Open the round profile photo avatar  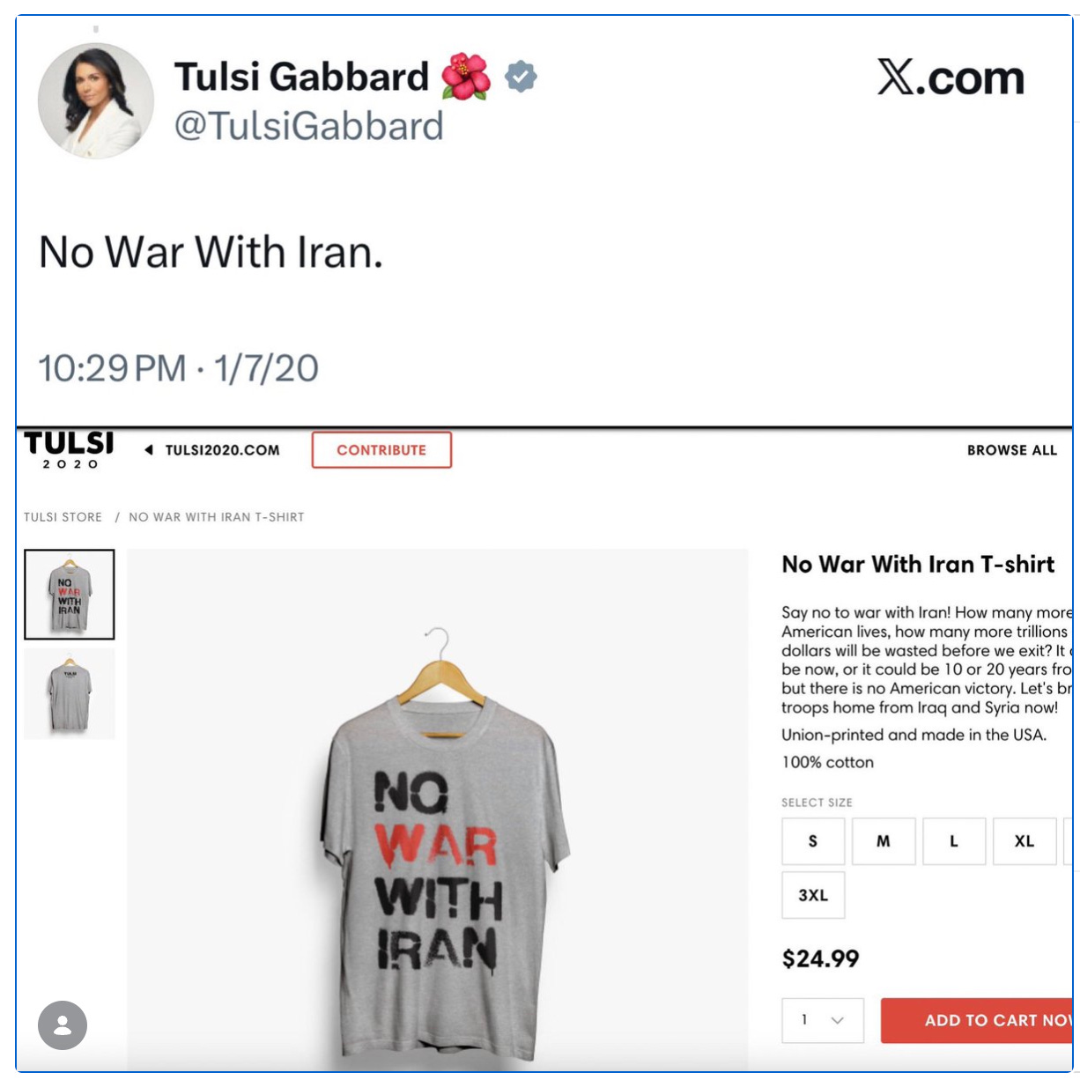(96, 100)
